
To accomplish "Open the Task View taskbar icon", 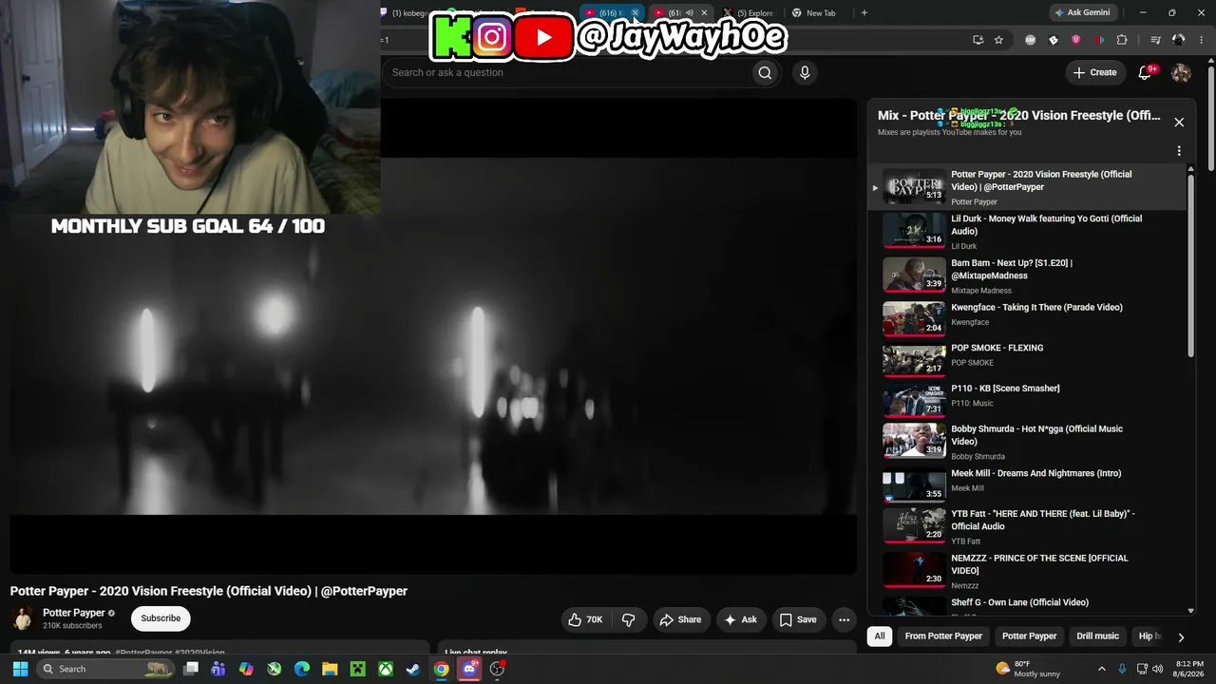I will tap(191, 669).
